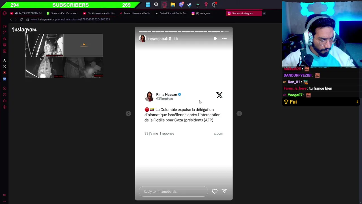
Task: Share the story with the paper plane icon
Action: tap(224, 192)
